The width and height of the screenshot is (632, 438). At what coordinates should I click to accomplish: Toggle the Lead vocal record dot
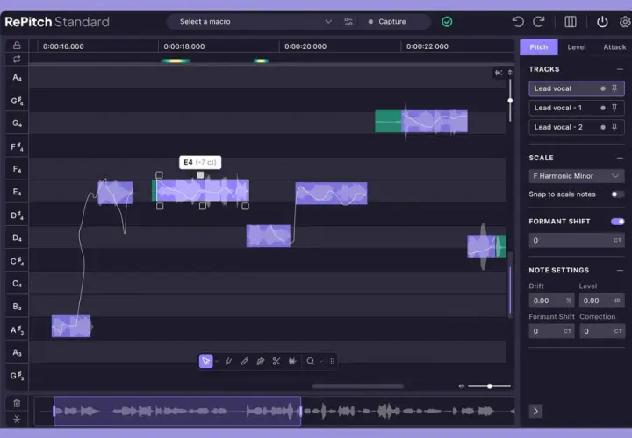pos(602,88)
